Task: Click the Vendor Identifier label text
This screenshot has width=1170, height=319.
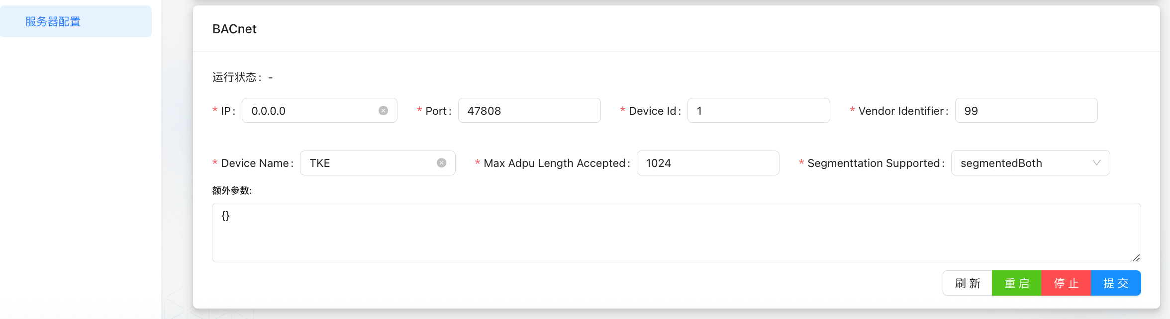Action: pyautogui.click(x=901, y=111)
